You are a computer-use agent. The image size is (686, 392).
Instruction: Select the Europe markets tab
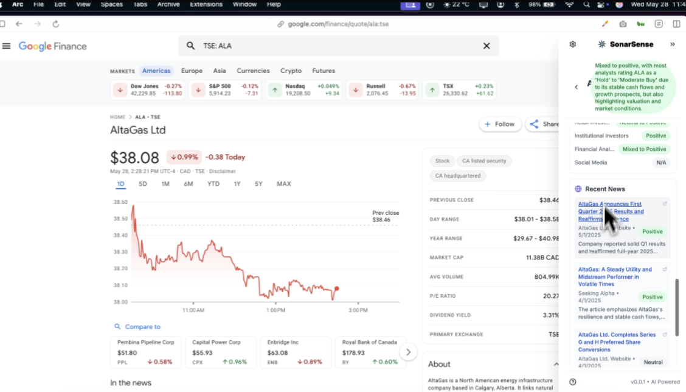coord(192,71)
